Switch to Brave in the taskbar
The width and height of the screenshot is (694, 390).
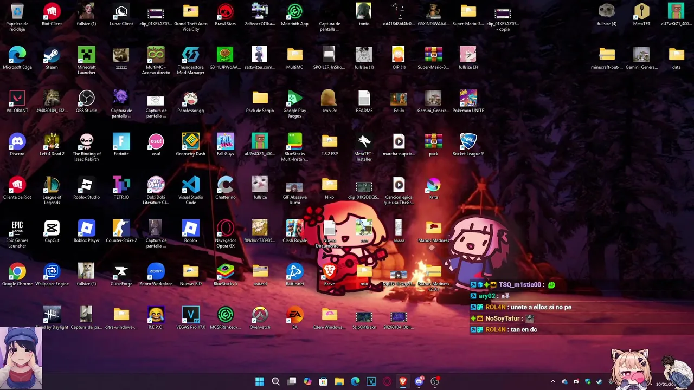click(x=403, y=381)
